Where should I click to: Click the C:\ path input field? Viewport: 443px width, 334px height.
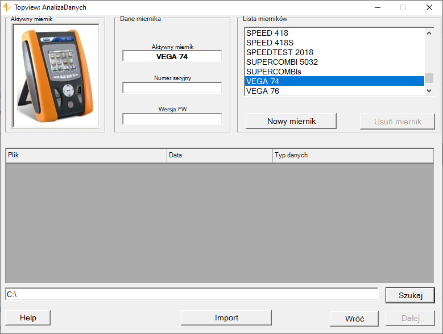[x=192, y=294]
